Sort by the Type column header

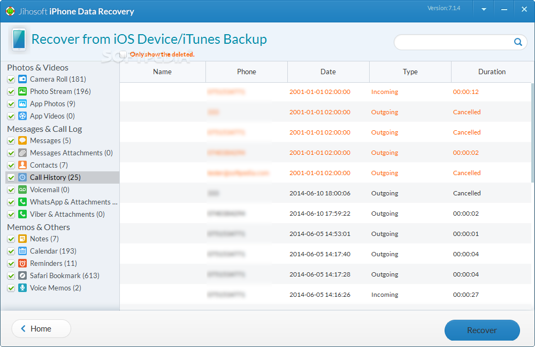point(410,72)
